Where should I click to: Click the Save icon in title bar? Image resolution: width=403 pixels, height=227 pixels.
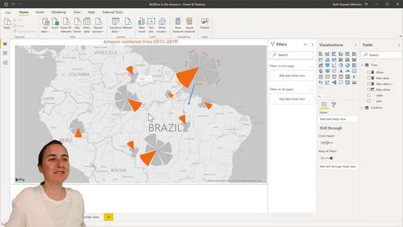coord(6,4)
